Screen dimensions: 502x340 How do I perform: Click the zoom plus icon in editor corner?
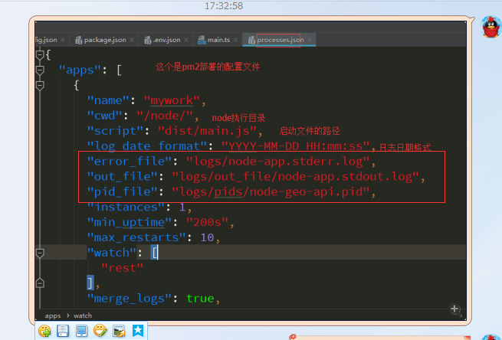click(454, 309)
